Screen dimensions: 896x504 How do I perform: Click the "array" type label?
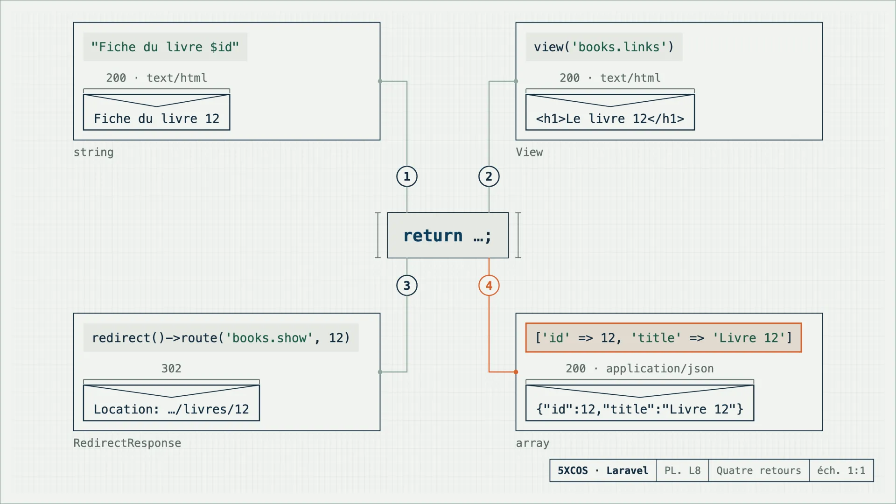(532, 443)
